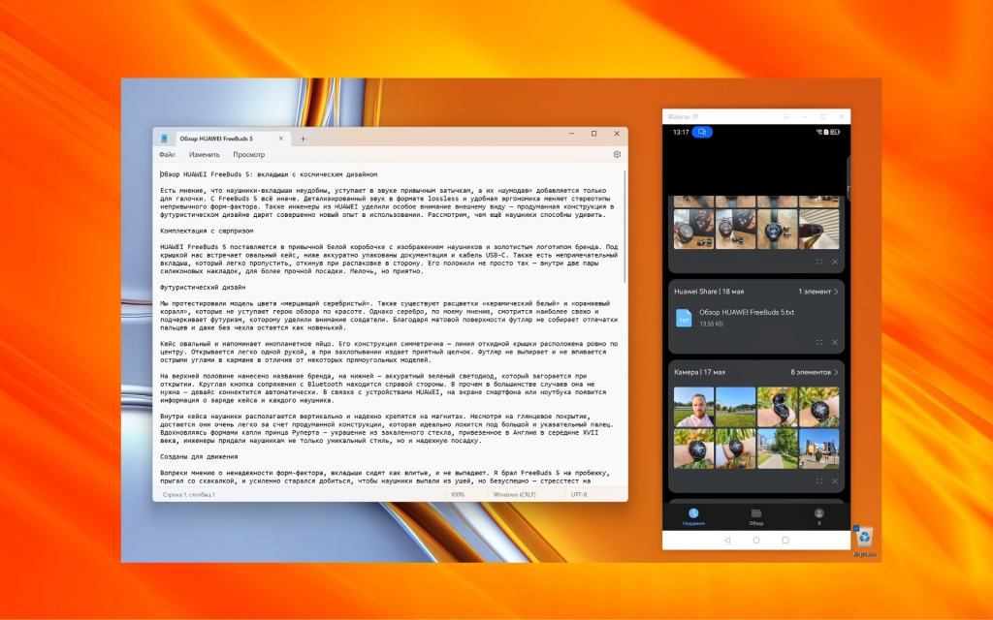Close the Файлы phone window

tap(841, 116)
